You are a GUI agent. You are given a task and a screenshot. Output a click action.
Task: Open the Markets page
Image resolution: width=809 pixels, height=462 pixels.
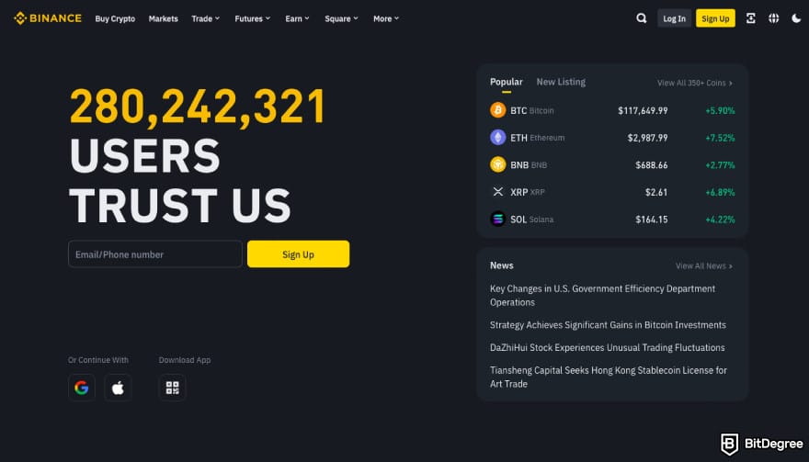(163, 18)
